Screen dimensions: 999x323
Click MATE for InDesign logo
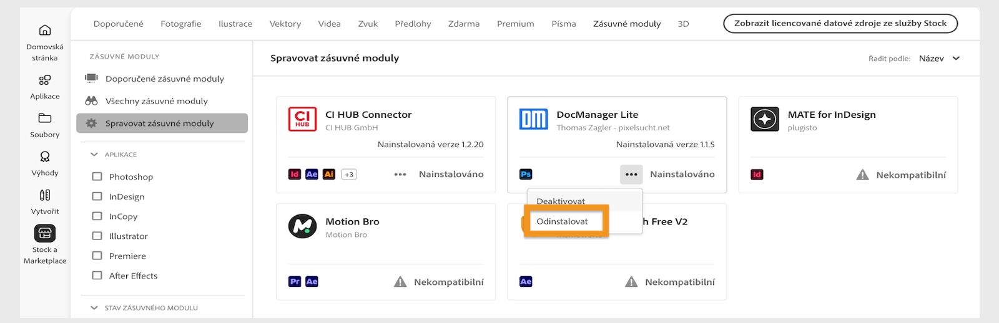(x=764, y=119)
